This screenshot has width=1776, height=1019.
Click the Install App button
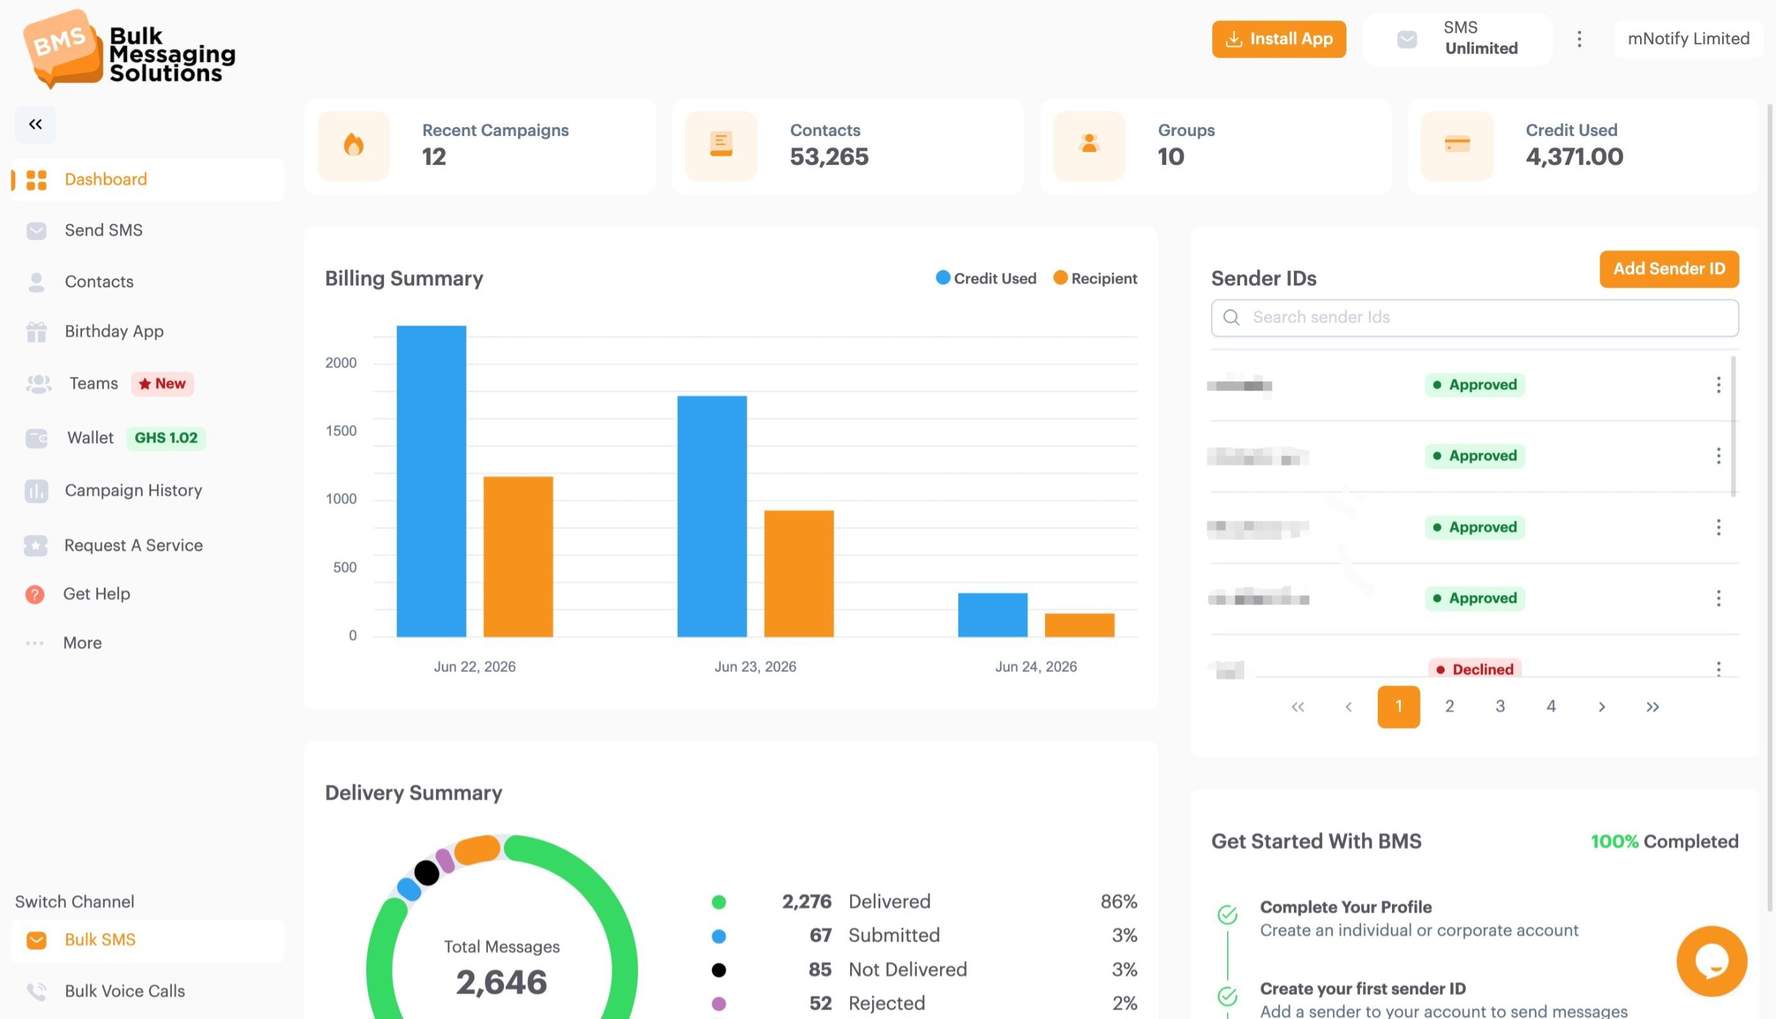pyautogui.click(x=1278, y=39)
